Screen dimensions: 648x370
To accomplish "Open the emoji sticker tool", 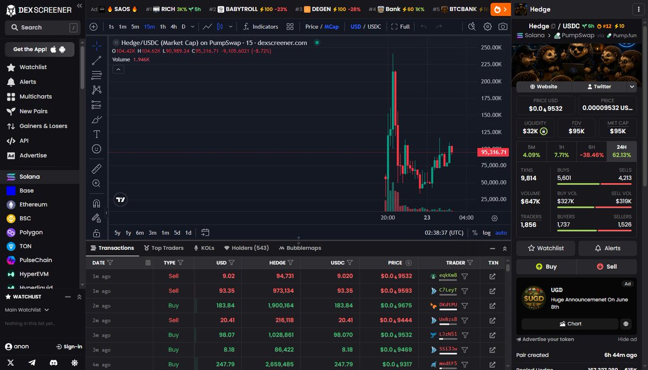I will 97,148.
